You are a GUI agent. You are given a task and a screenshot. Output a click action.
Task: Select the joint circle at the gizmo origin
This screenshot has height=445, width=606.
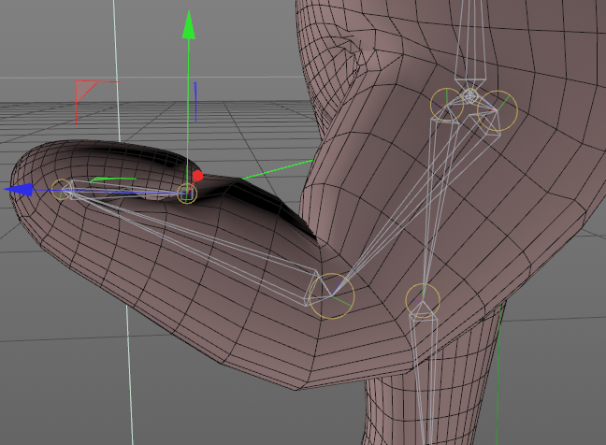(x=187, y=194)
